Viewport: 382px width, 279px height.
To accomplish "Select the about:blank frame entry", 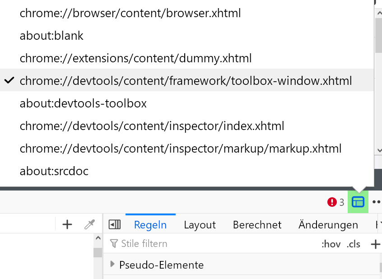I will (51, 36).
